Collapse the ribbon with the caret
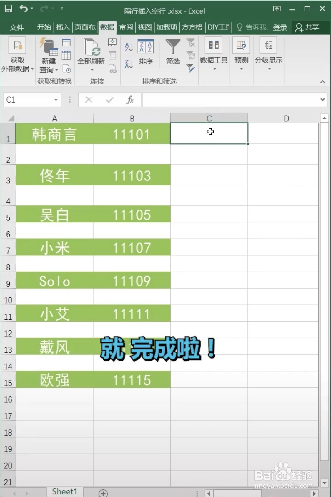 tap(323, 82)
